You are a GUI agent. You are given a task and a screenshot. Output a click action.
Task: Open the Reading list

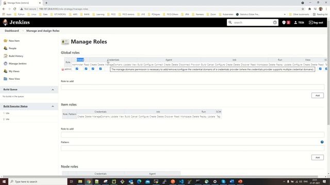point(320,14)
